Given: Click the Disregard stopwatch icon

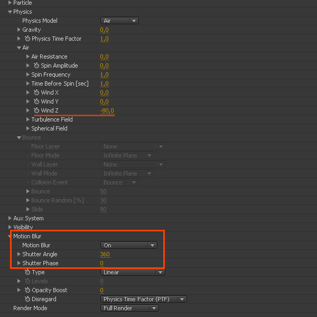Looking at the screenshot, I should click(27, 299).
